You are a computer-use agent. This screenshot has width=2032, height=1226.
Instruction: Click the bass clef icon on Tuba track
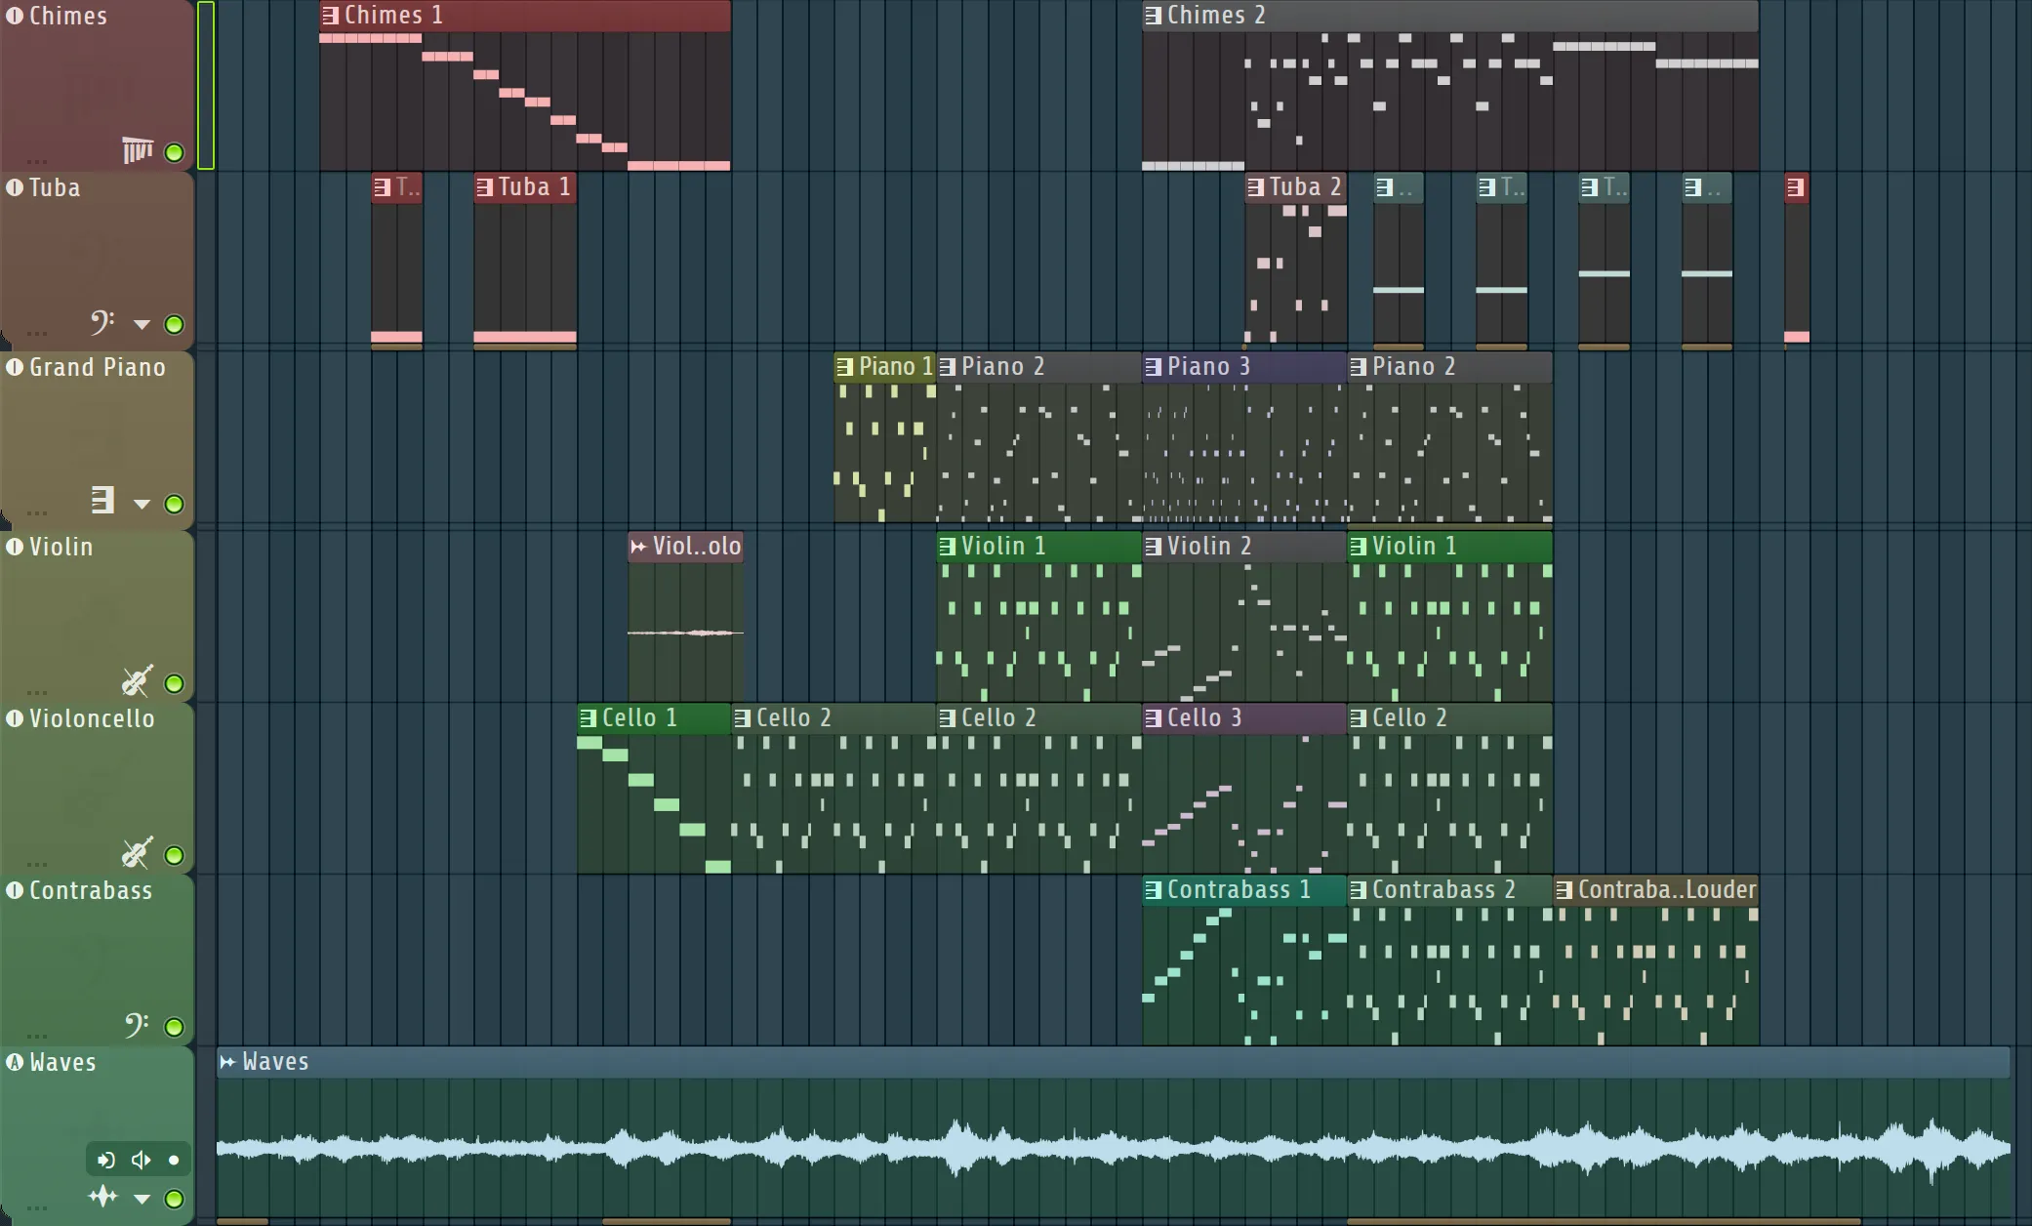pyautogui.click(x=102, y=322)
